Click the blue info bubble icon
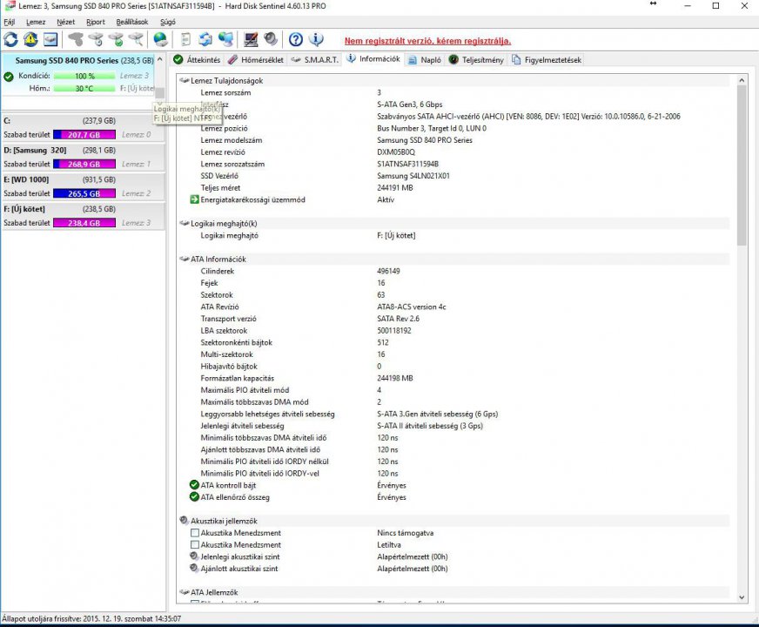 pos(316,39)
